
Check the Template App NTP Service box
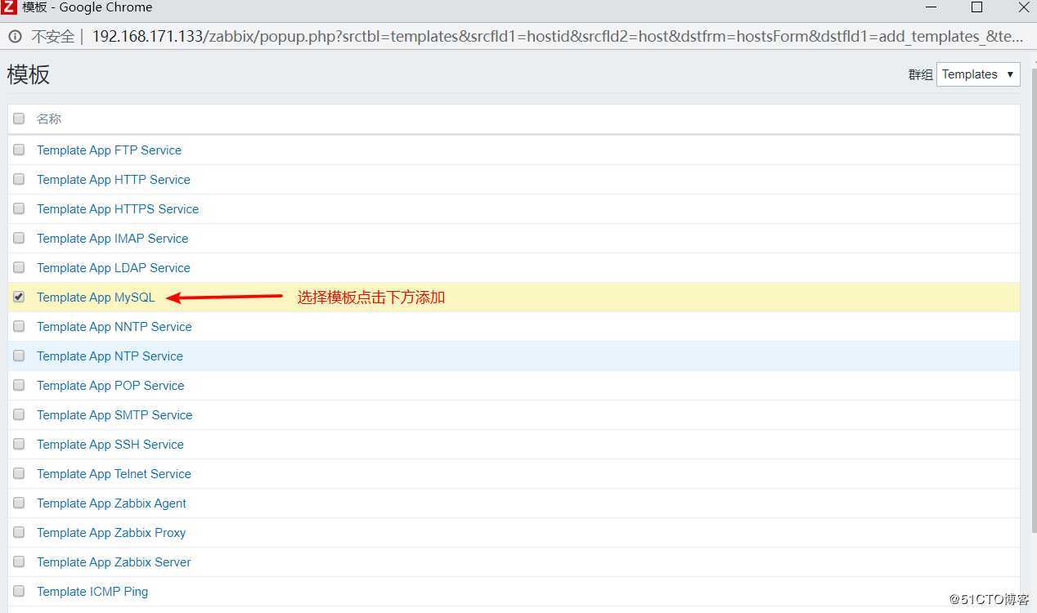click(19, 356)
